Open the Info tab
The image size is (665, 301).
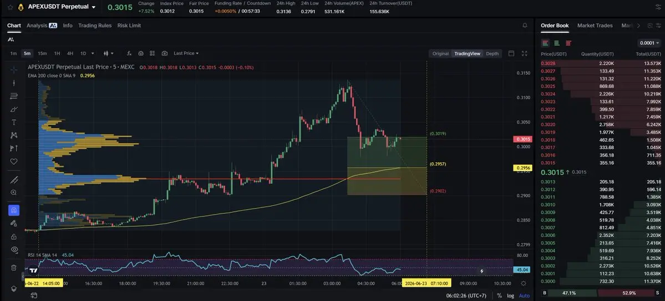click(68, 25)
